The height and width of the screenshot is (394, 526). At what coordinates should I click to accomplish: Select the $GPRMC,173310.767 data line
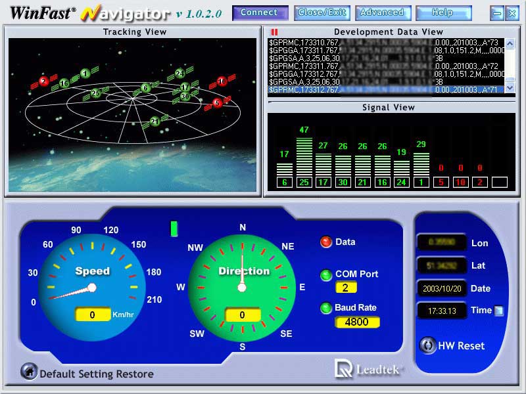[x=386, y=43]
